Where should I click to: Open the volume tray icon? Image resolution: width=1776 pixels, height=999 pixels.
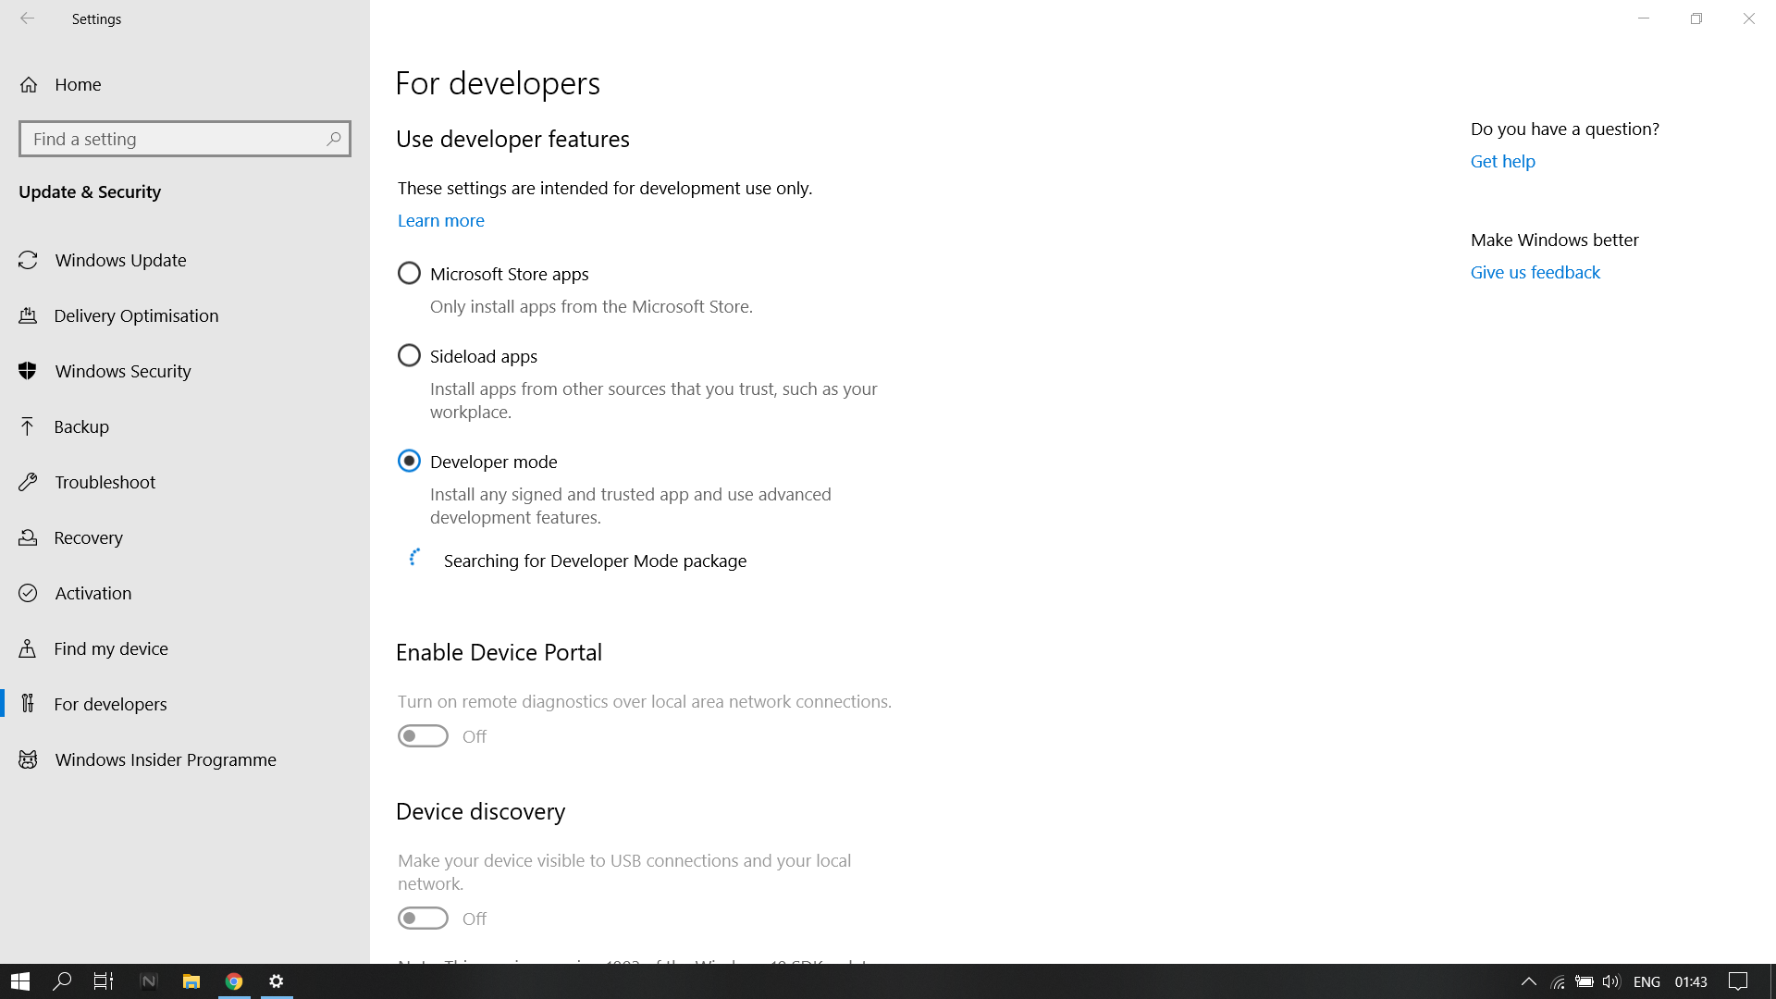click(x=1611, y=981)
